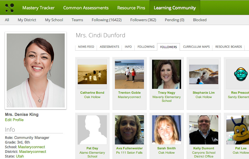Switch to the News Feed tab
The height and width of the screenshot is (159, 249).
86,47
